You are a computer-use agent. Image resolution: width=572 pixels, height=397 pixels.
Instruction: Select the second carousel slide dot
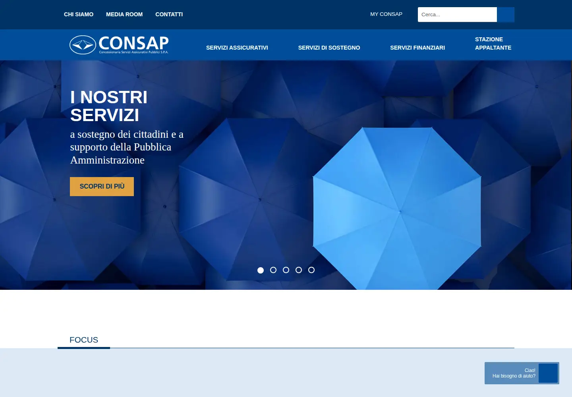273,270
